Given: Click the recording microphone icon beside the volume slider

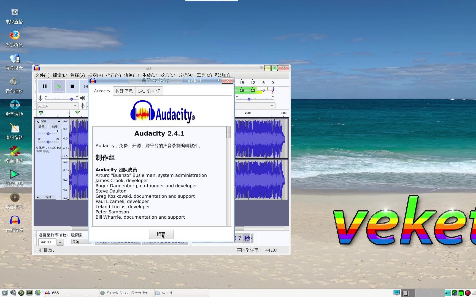Looking at the screenshot, I should tap(40, 98).
